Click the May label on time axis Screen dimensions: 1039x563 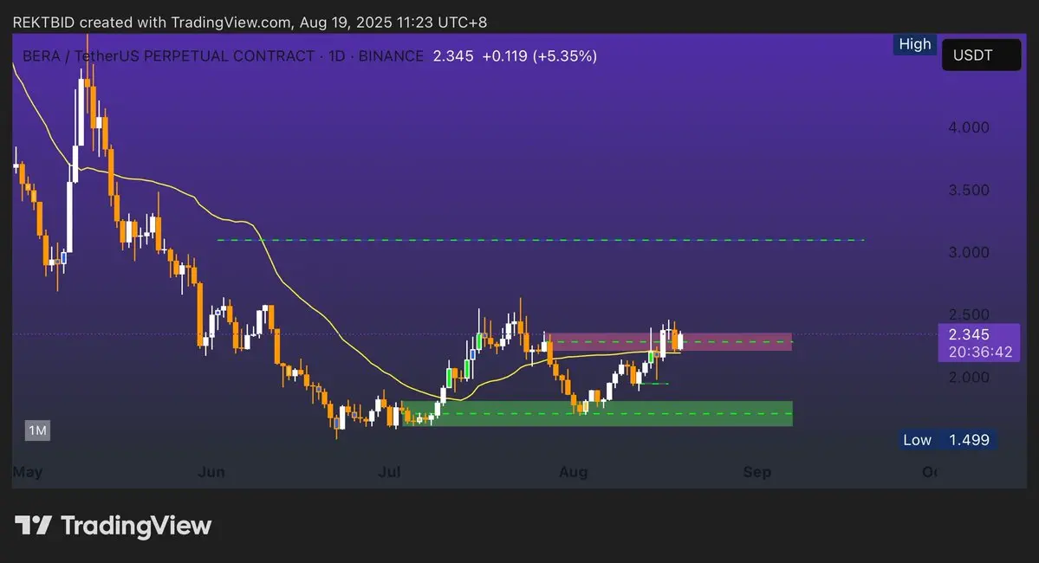pos(28,472)
